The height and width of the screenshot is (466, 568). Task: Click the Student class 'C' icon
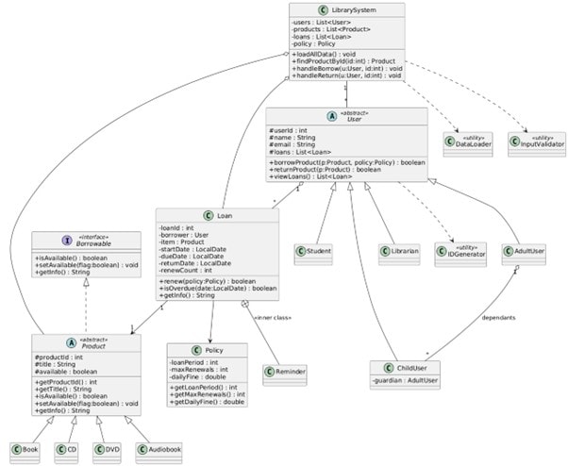coord(301,251)
